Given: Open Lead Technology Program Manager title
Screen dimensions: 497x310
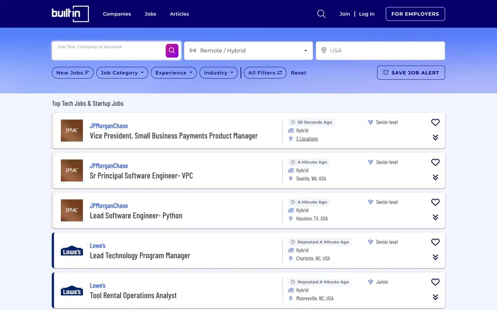Looking at the screenshot, I should point(140,255).
